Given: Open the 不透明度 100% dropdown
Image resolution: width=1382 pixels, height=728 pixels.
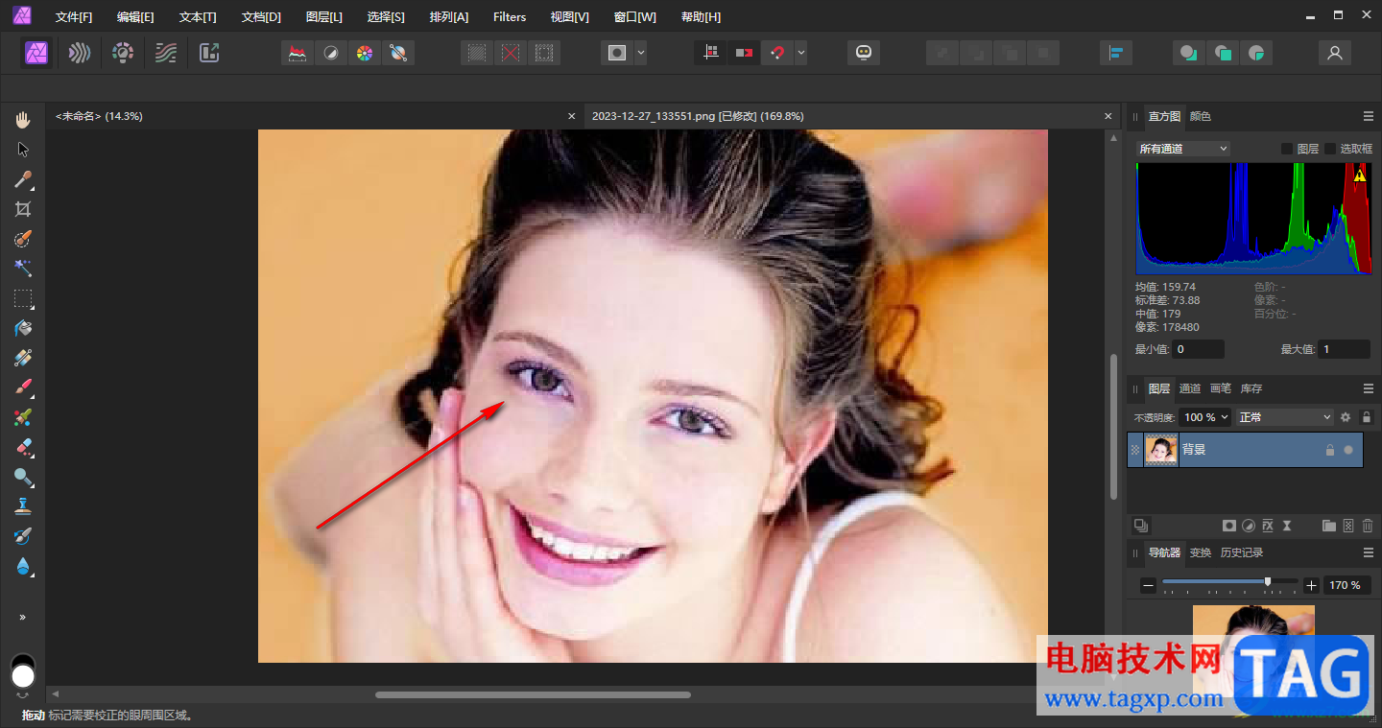Looking at the screenshot, I should pos(1206,417).
